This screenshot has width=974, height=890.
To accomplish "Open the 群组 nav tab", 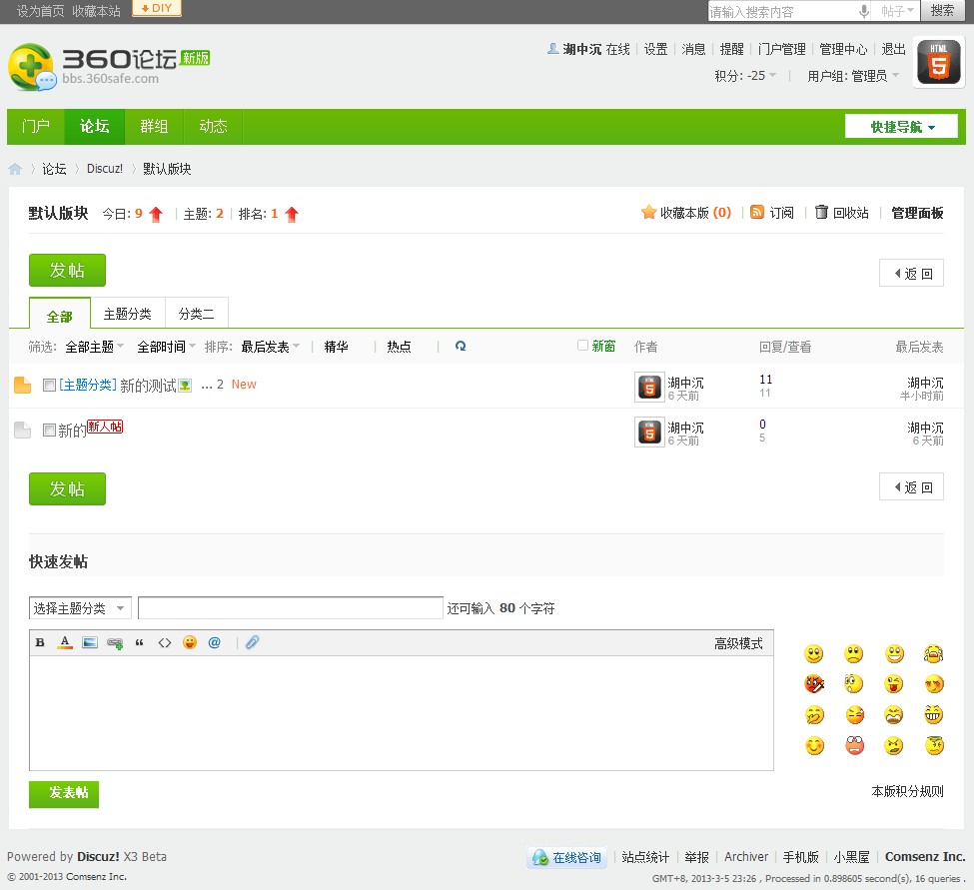I will coord(154,127).
